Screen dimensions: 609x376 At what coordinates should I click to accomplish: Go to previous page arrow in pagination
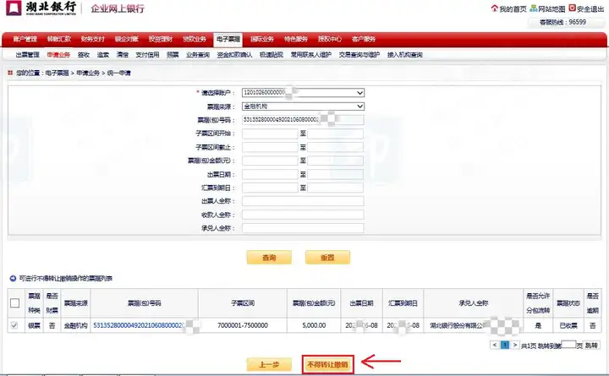(x=494, y=345)
